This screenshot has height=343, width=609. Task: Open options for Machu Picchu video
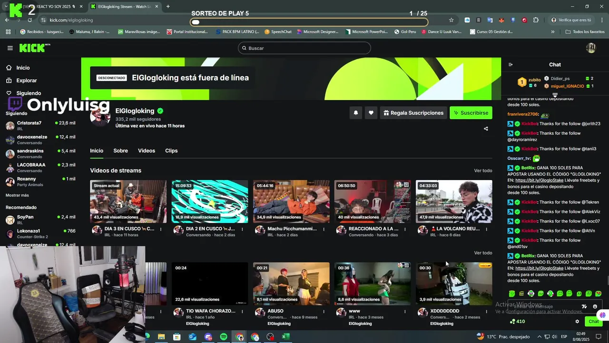point(324,229)
